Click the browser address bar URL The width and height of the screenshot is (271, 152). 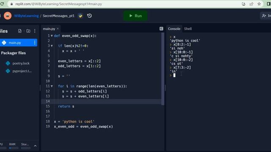(58, 4)
